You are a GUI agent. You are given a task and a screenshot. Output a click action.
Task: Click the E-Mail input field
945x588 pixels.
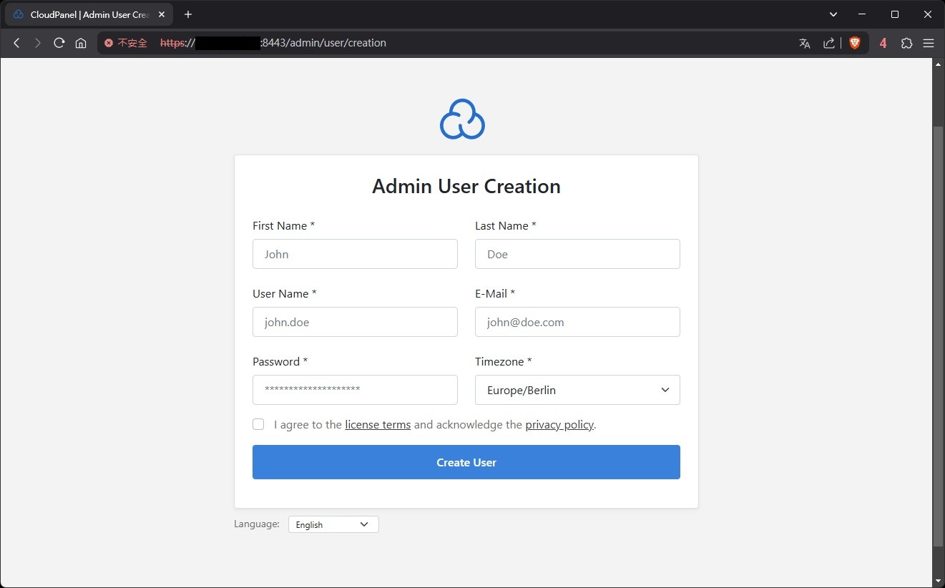[x=577, y=322]
